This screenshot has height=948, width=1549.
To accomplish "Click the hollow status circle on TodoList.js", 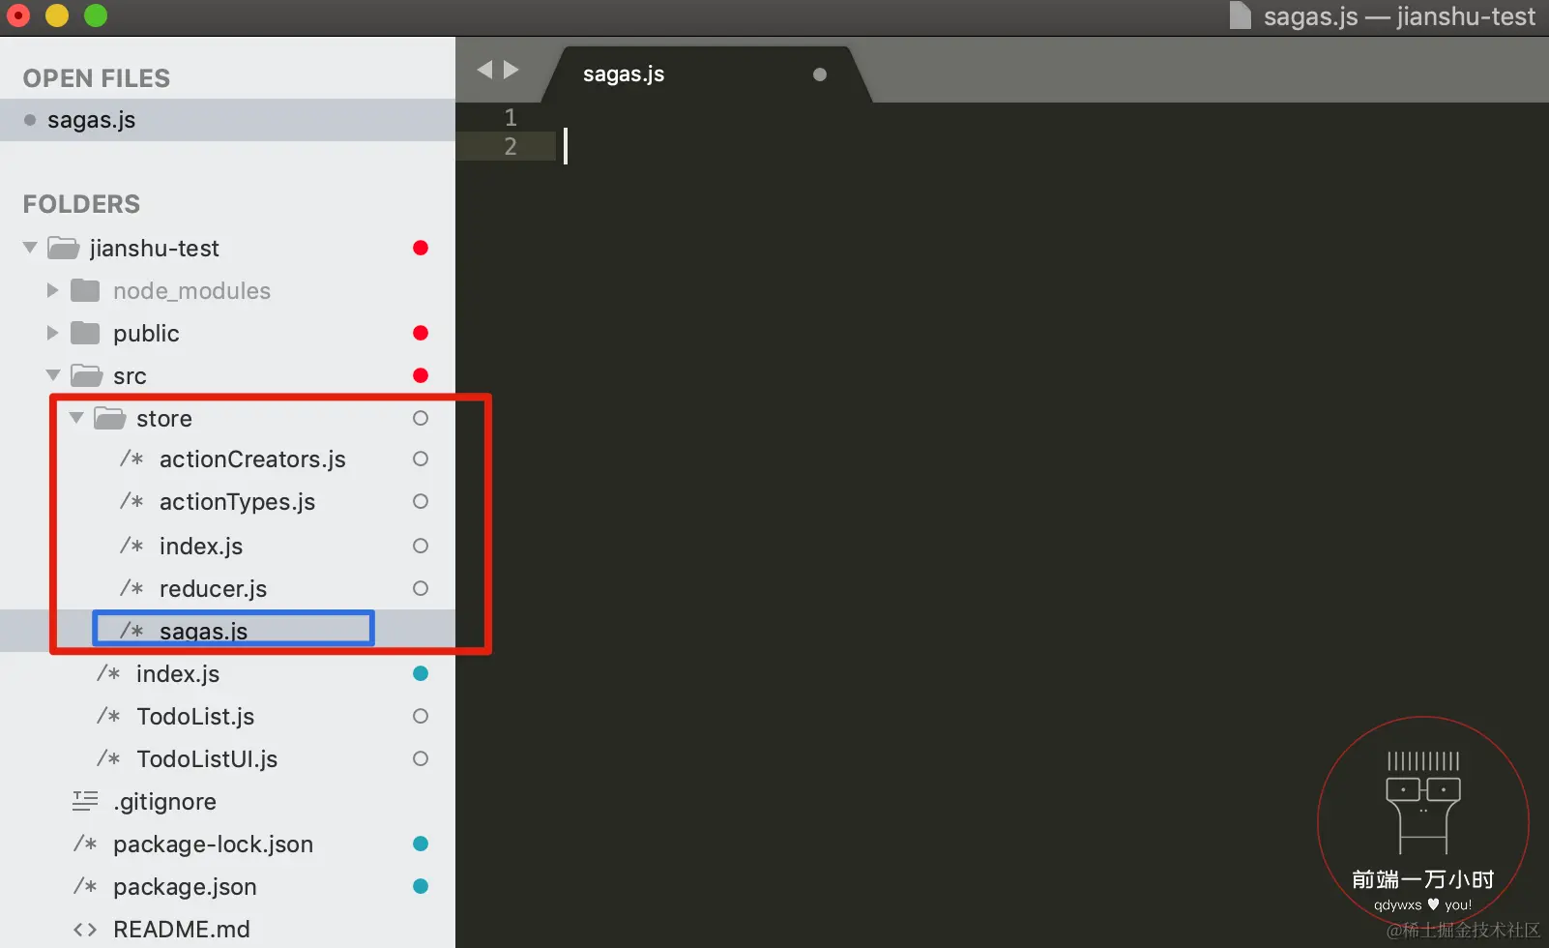I will click(x=421, y=716).
